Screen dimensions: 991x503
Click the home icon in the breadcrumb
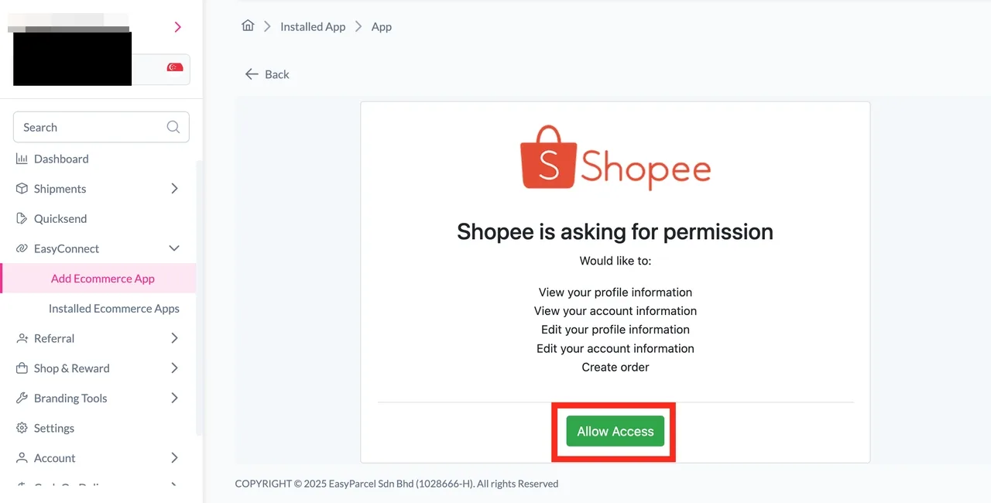[x=248, y=26]
